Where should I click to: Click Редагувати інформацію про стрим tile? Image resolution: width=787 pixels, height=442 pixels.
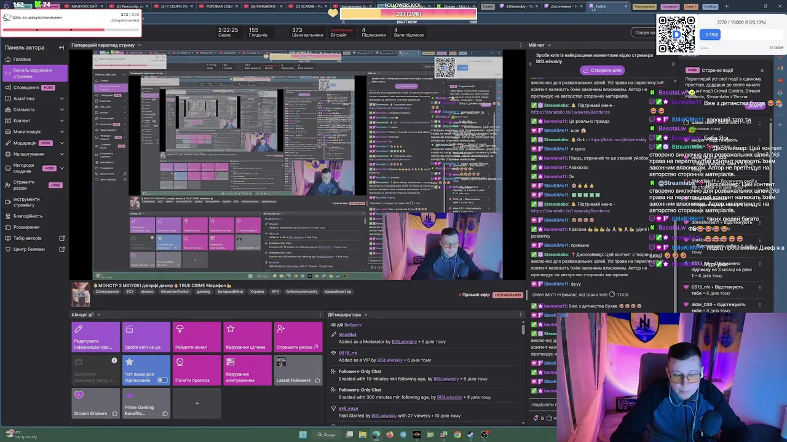tap(95, 337)
